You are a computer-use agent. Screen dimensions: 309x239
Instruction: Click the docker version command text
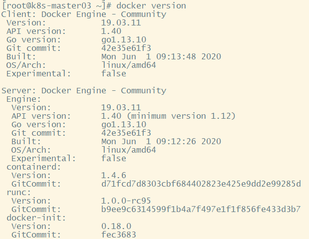(x=151, y=5)
